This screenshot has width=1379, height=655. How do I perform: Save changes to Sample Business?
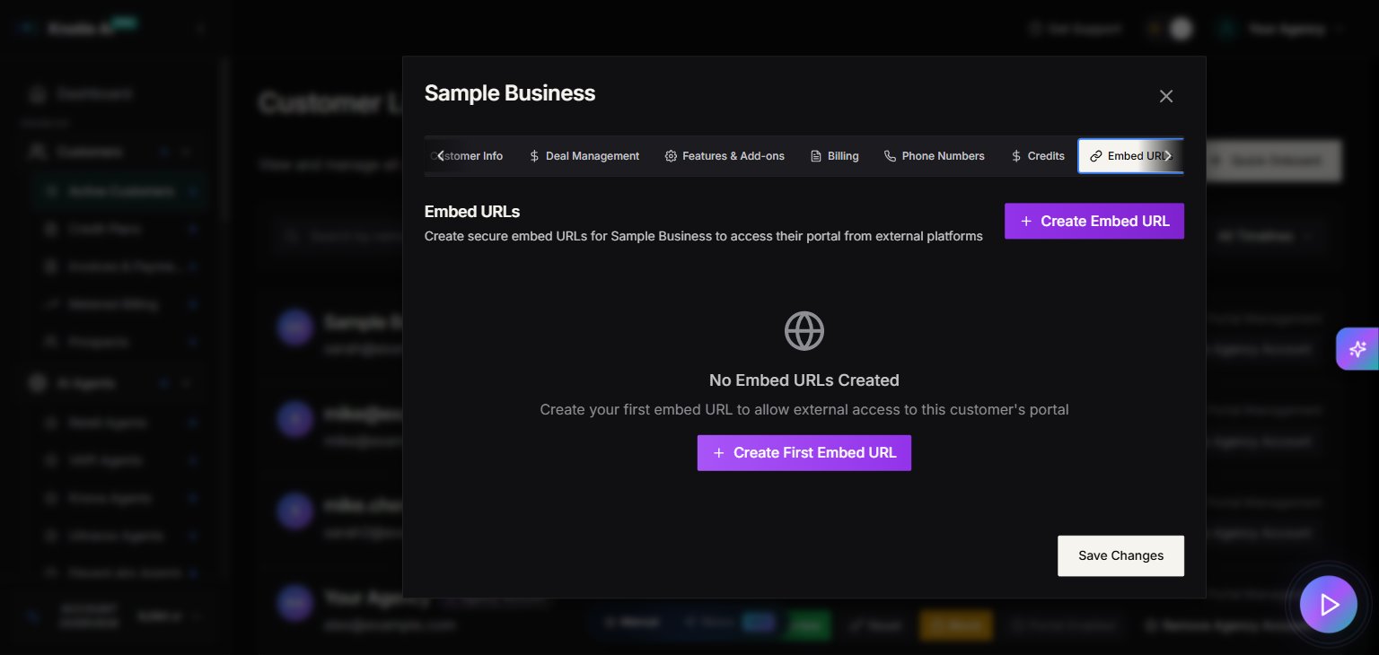pyautogui.click(x=1120, y=555)
